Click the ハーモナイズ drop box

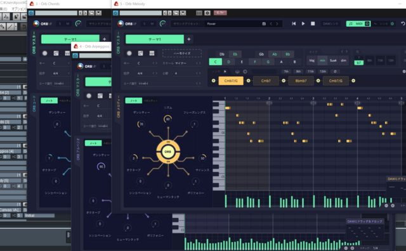pos(182,53)
